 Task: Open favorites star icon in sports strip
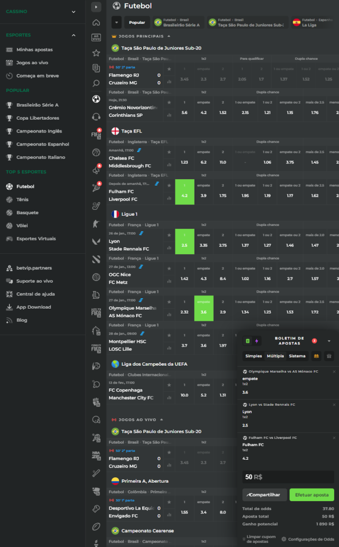96,53
